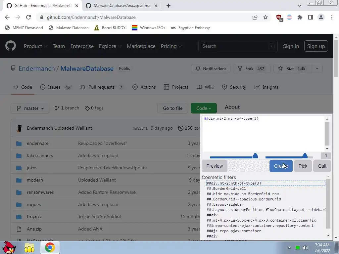339x254 pixels.
Task: Expand the Explore menu
Action: (110, 46)
